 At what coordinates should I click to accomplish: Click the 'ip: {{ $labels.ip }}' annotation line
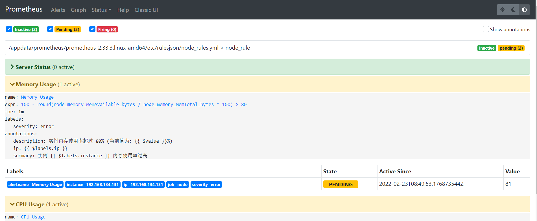click(40, 148)
